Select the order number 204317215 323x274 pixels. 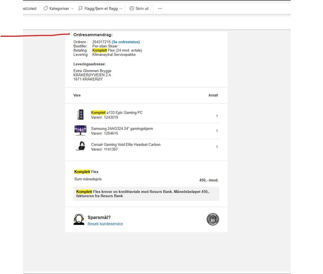point(101,42)
